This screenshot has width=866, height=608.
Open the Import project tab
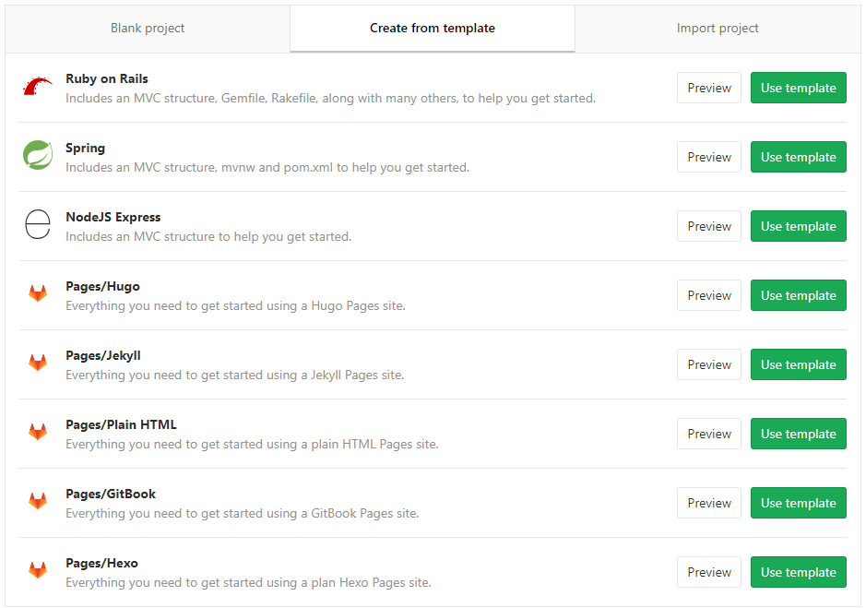click(718, 28)
